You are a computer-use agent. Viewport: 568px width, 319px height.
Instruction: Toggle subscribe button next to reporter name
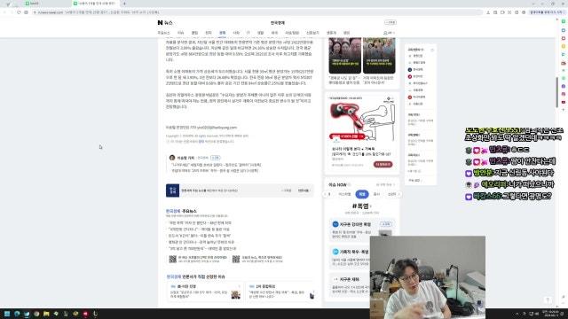[x=215, y=158]
